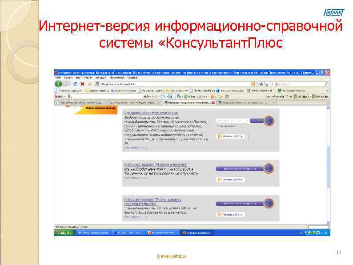Viewport: 353px width, 265px height.
Task: Switch to the first browser tab
Action: tap(81, 102)
